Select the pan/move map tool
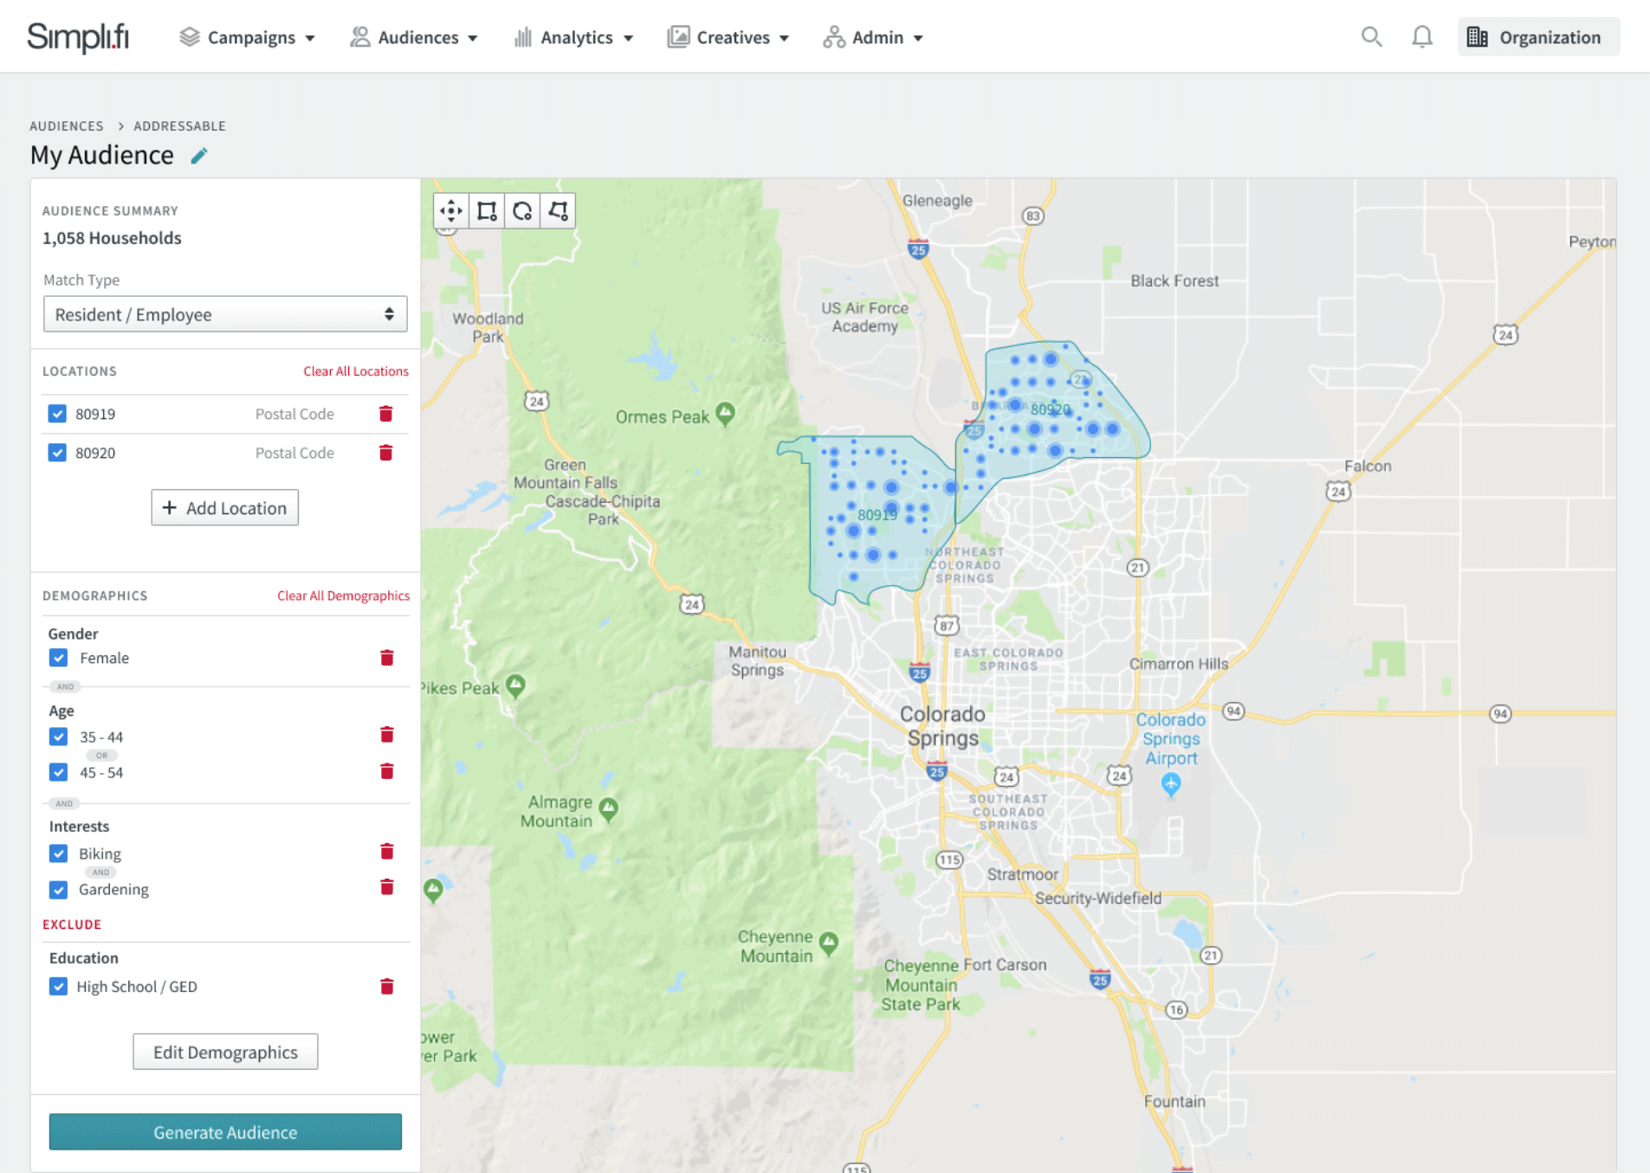 tap(450, 211)
